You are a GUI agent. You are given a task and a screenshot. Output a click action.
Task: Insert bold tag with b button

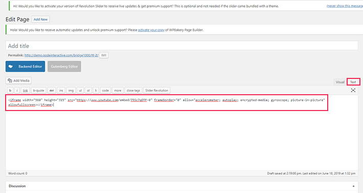[10, 91]
